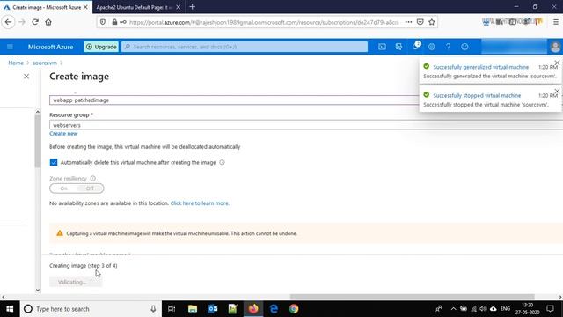Select the Create image - Microsoft Azure tab
Image resolution: width=563 pixels, height=317 pixels.
click(46, 7)
